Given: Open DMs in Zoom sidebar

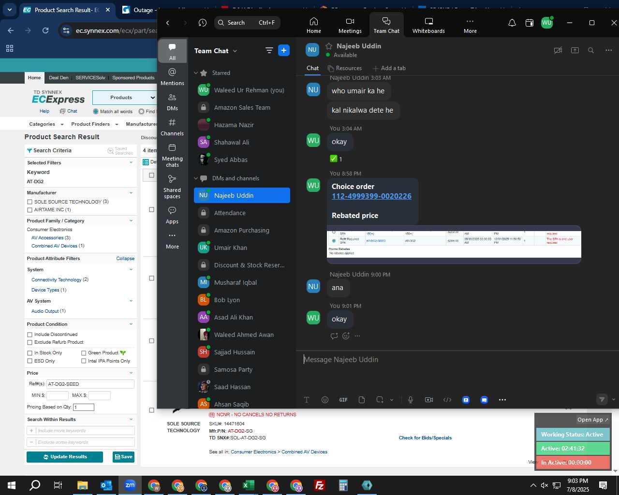Looking at the screenshot, I should (172, 102).
